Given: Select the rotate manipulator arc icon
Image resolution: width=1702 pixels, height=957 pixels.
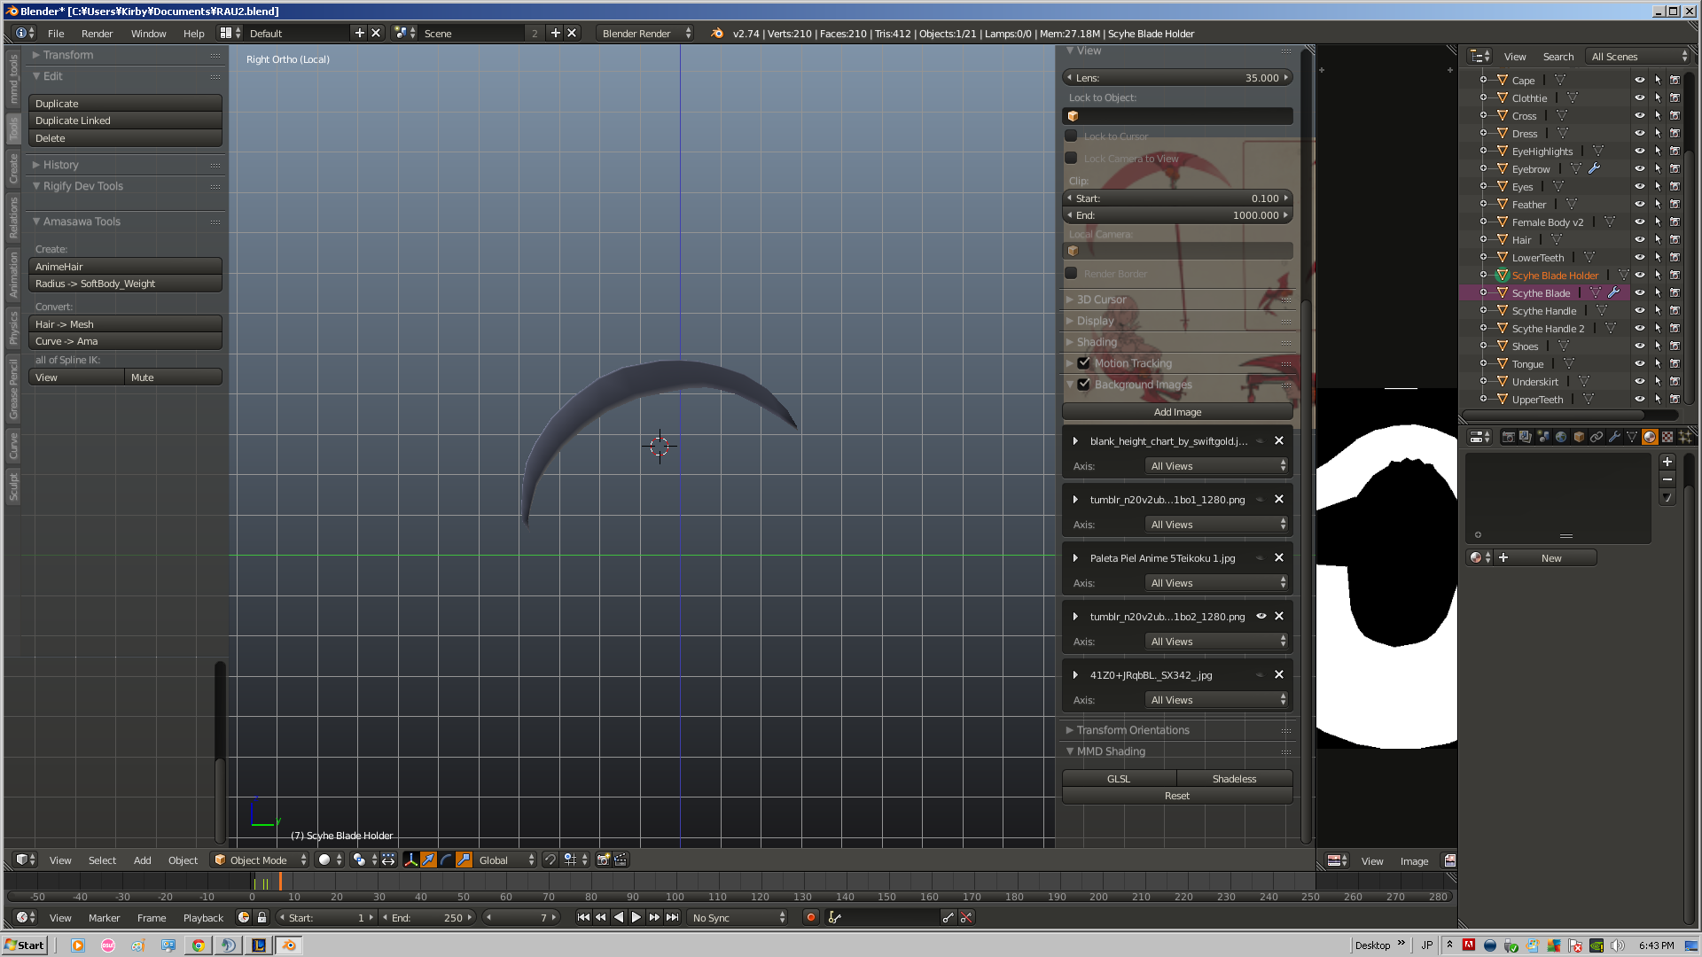Looking at the screenshot, I should [447, 860].
